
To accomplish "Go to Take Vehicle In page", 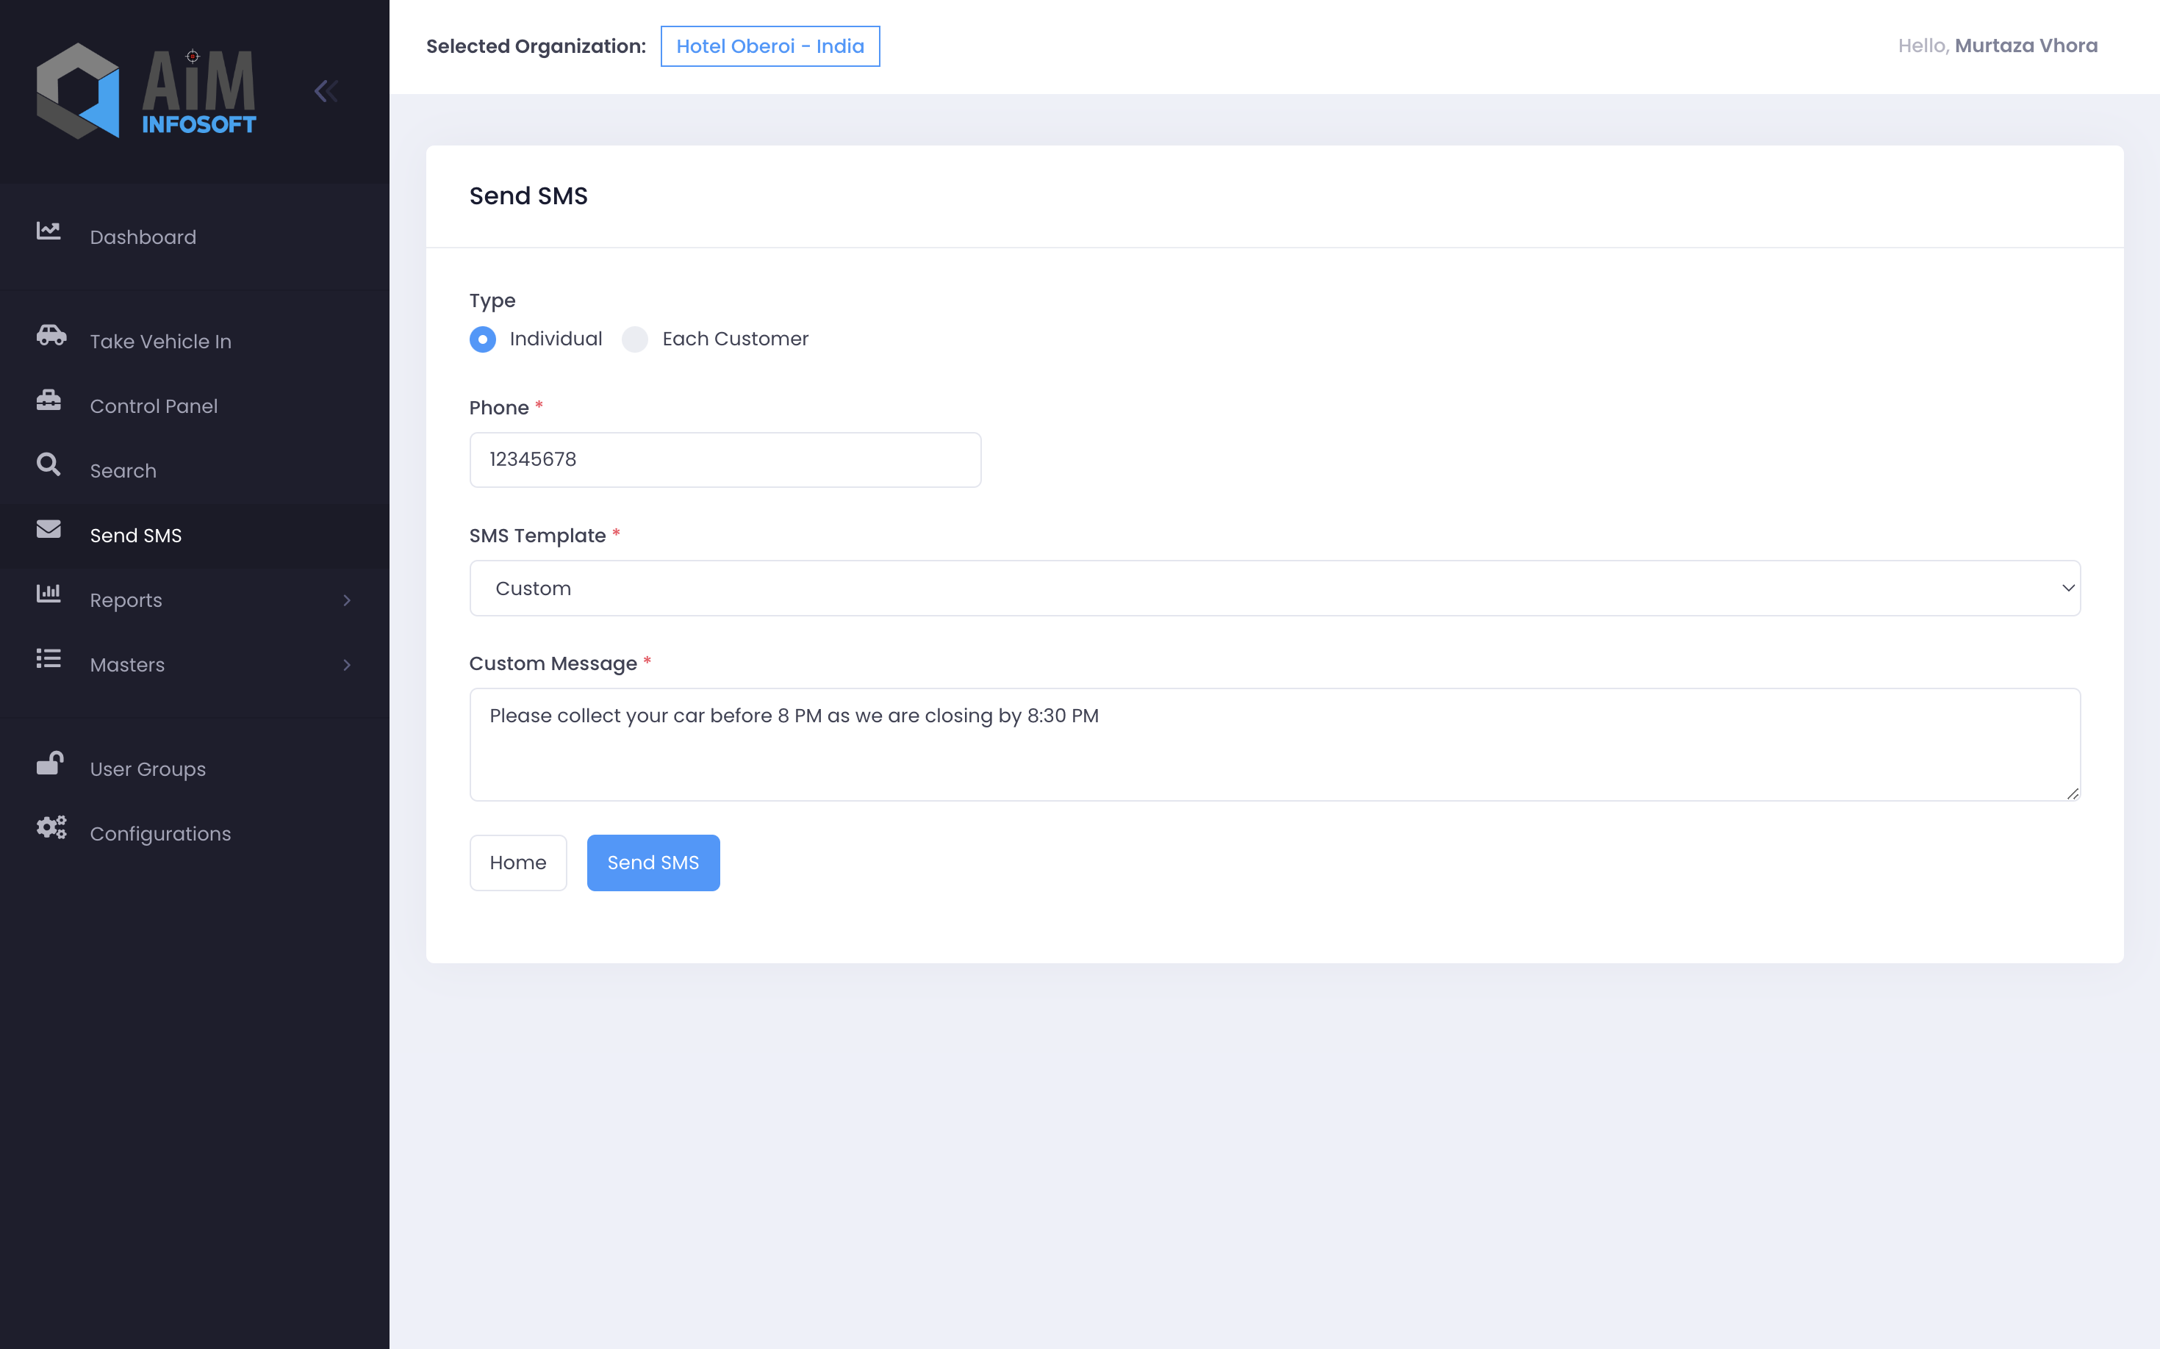I will [x=195, y=342].
